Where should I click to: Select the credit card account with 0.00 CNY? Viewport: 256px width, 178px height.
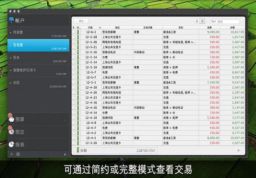pos(38,71)
